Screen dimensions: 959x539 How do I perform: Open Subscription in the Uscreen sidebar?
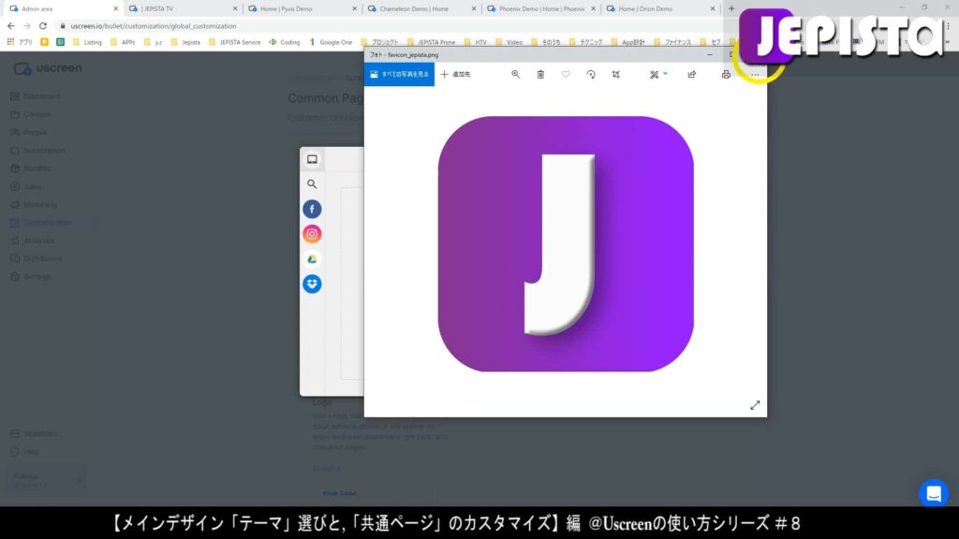tap(37, 151)
